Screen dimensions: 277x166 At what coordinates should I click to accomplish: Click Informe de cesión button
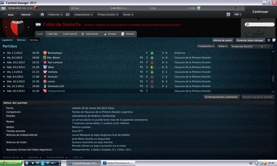(222, 40)
